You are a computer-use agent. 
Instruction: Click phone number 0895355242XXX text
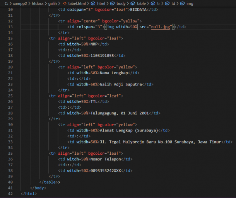pos(106,171)
